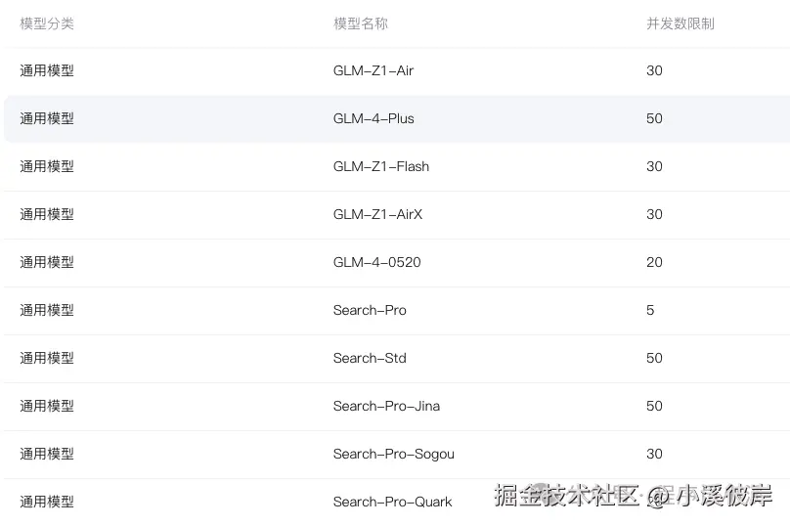Click the highlighted GLM-4-Plus row name
Viewport: 790px width, 526px height.
point(373,118)
